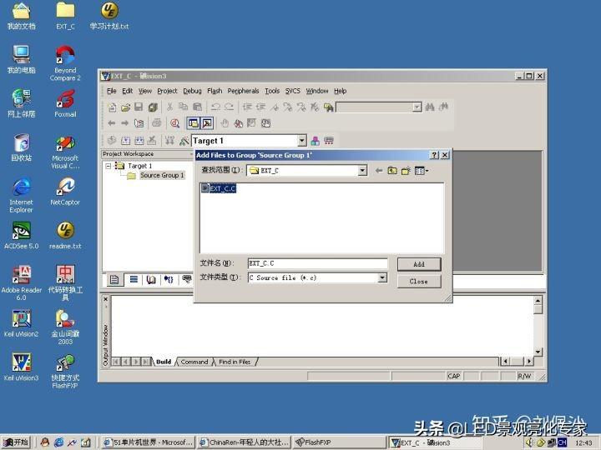Select Target 1 in project tree
This screenshot has height=450, width=601.
139,166
